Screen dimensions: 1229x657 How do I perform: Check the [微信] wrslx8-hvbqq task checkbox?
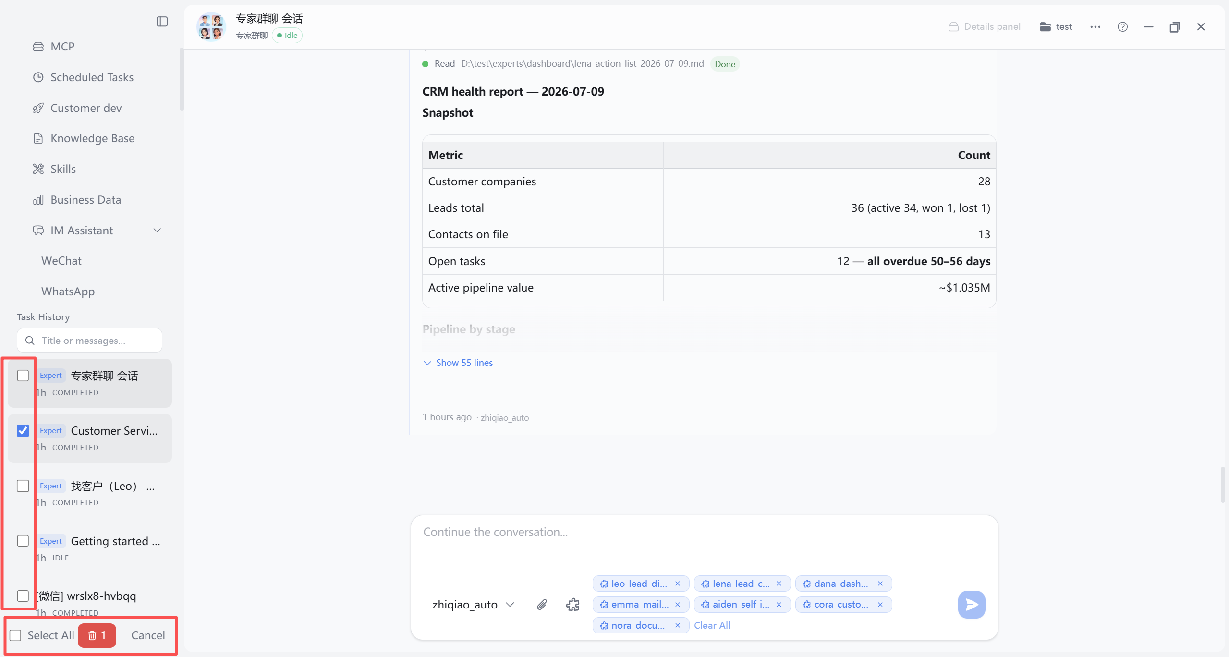click(x=23, y=596)
